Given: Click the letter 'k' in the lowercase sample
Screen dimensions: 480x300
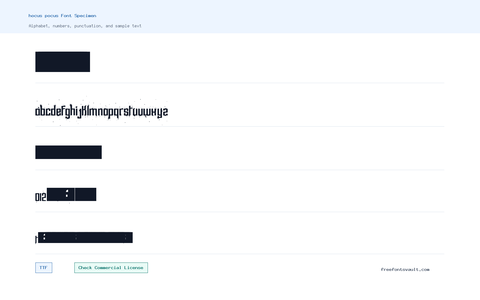Looking at the screenshot, I should (85, 111).
